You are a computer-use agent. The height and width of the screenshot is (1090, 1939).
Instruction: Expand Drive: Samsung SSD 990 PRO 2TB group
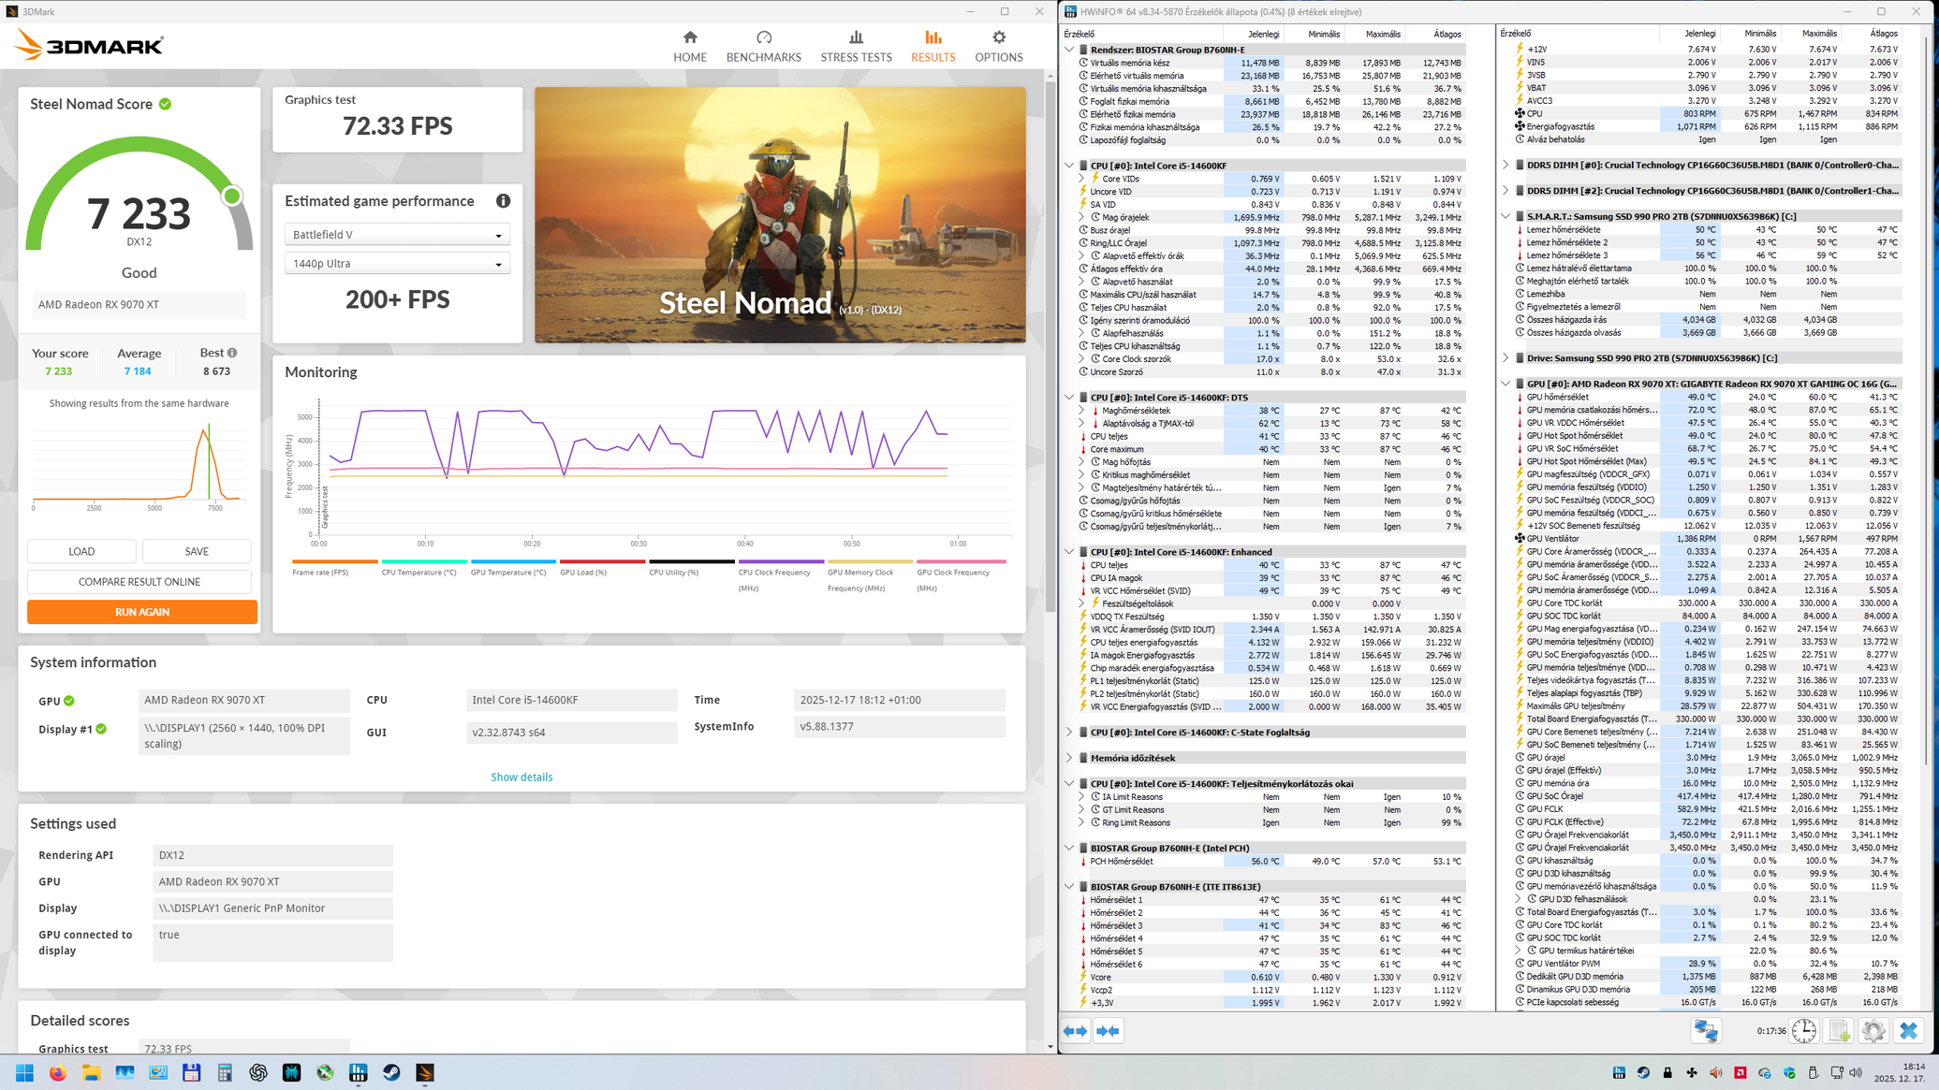(x=1506, y=358)
